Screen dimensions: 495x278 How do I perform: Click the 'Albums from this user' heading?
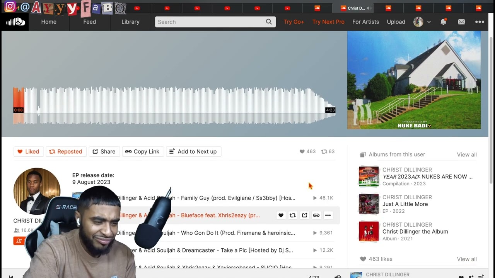(397, 154)
